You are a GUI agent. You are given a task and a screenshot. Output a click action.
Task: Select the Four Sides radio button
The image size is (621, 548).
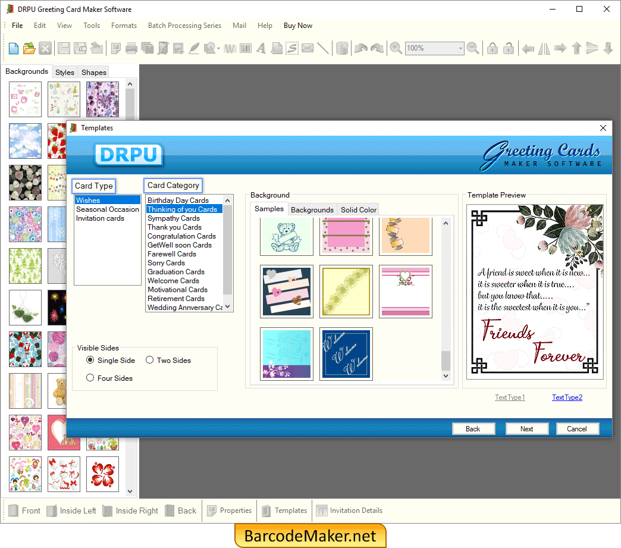90,378
